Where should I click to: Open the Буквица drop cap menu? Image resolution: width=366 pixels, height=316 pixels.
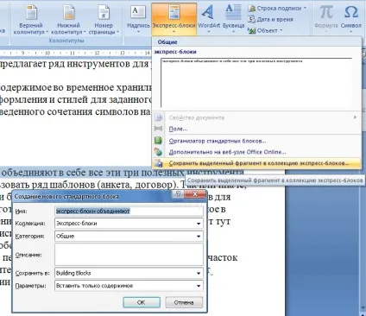pyautogui.click(x=233, y=19)
